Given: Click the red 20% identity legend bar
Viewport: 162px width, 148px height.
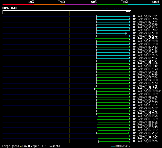Looking at the screenshot, I should 18,5.
